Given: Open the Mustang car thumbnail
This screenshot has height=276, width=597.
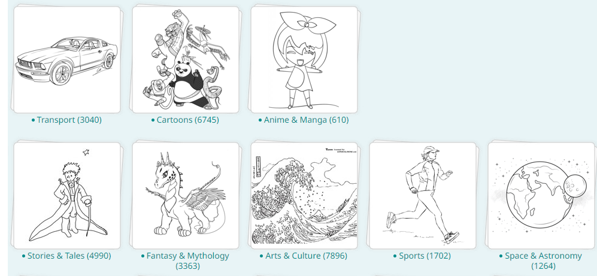Looking at the screenshot, I should (67, 59).
